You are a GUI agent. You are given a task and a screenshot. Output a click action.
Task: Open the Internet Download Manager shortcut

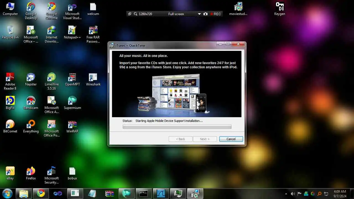[x=51, y=35]
